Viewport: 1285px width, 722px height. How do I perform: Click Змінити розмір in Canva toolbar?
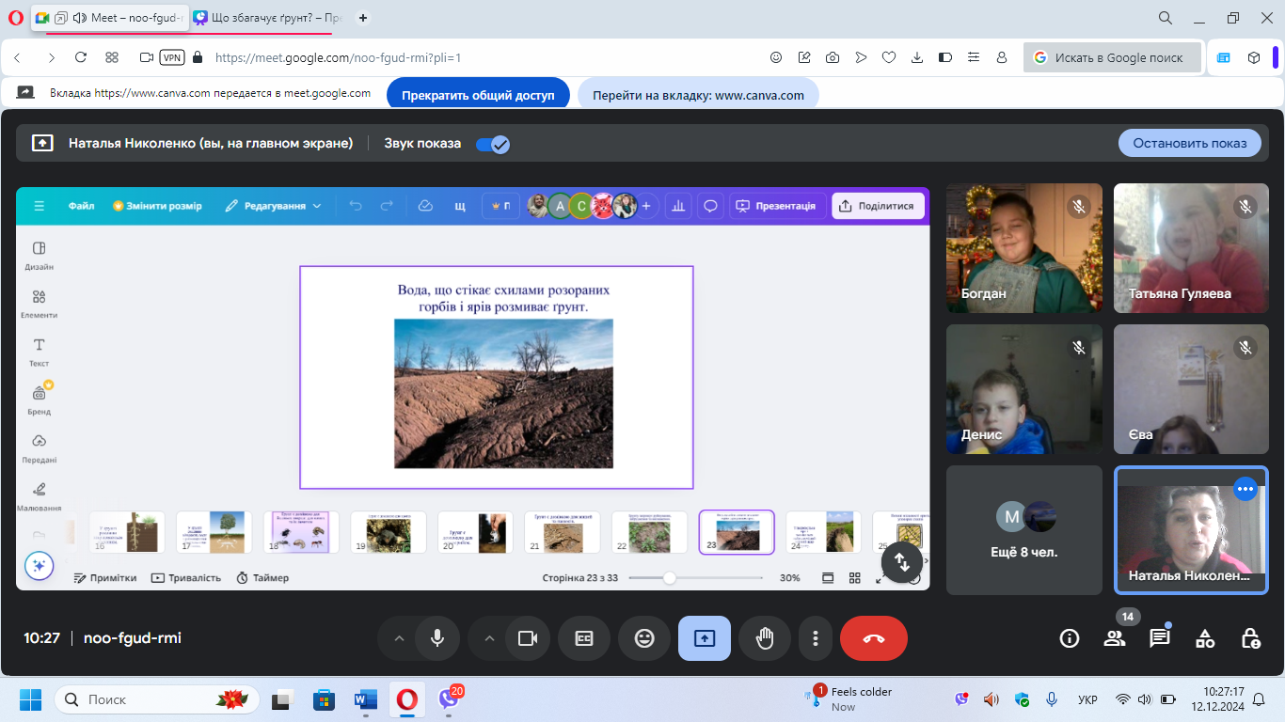coord(157,206)
